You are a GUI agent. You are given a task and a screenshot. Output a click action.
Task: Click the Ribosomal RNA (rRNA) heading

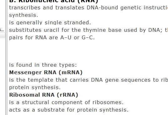pos(43,95)
